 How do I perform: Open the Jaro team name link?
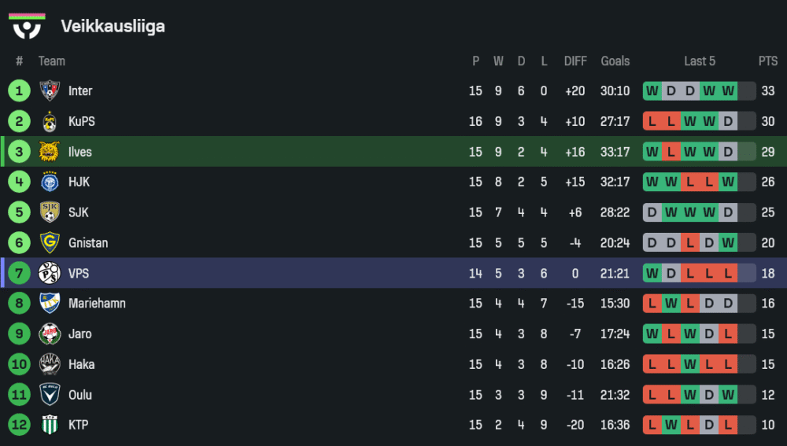(79, 334)
